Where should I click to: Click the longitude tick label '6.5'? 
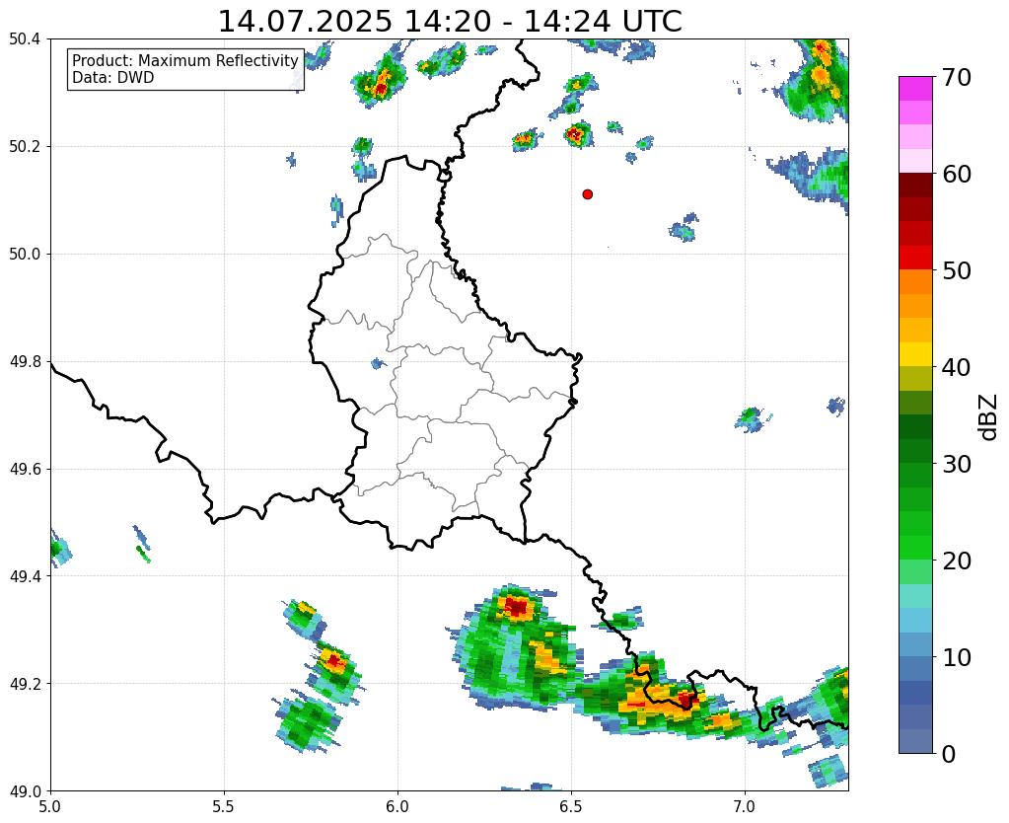click(x=571, y=806)
